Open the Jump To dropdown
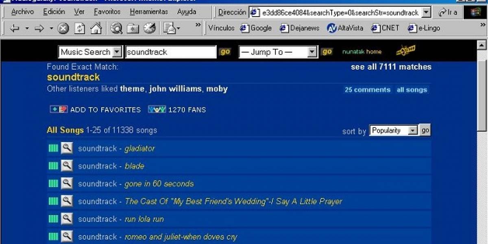Screen dimensions: 488x244 (x=278, y=52)
